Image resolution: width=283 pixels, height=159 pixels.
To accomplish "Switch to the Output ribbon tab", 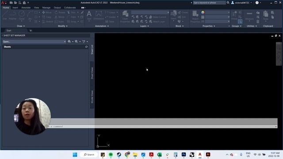I will (57, 8).
